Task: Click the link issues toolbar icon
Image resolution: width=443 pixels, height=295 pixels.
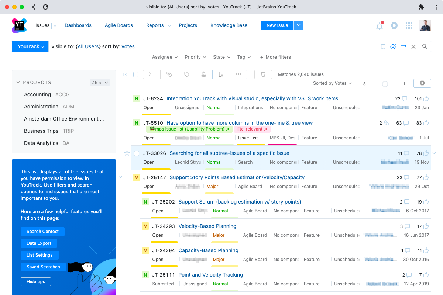Action: pos(169,74)
